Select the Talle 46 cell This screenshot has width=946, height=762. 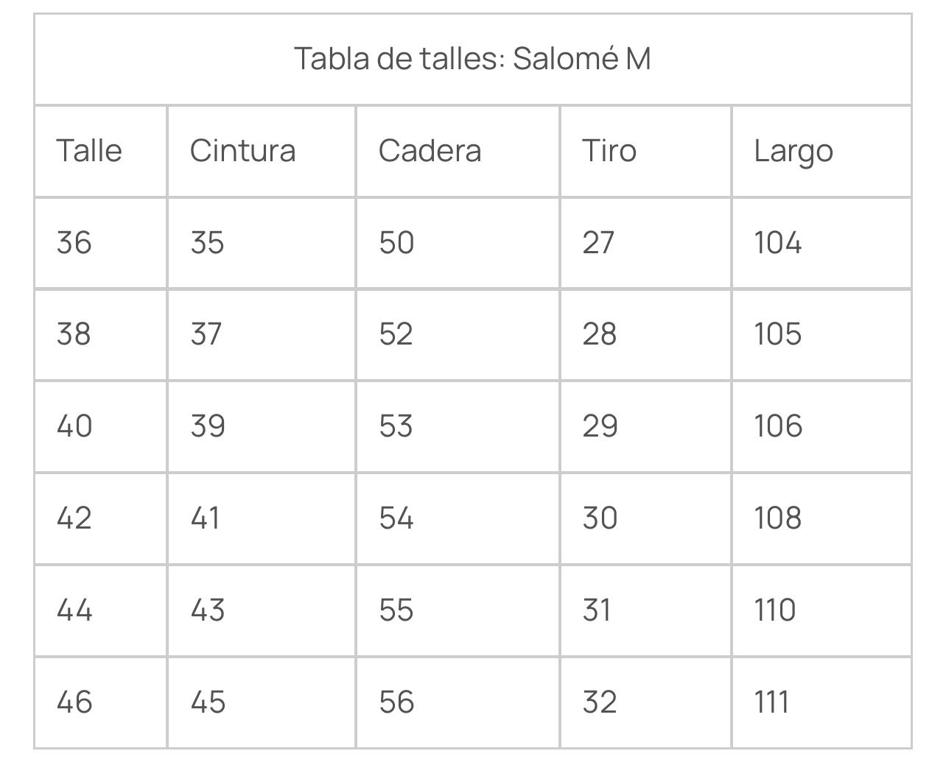[x=74, y=702]
